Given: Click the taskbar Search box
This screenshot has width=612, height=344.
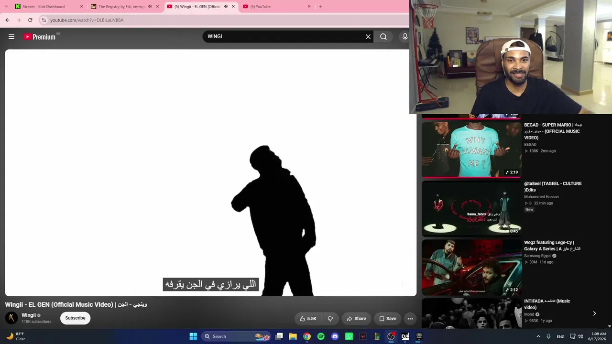Looking at the screenshot, I should tap(236, 336).
